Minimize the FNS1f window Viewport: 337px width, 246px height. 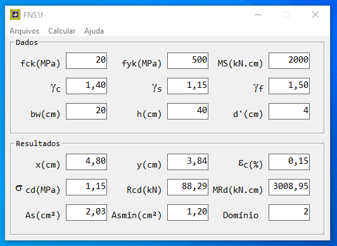coord(258,15)
